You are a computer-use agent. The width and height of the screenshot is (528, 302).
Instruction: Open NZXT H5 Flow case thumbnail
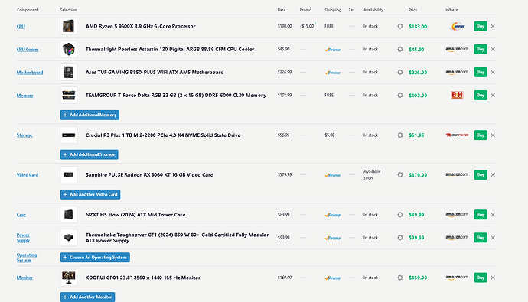coord(69,215)
